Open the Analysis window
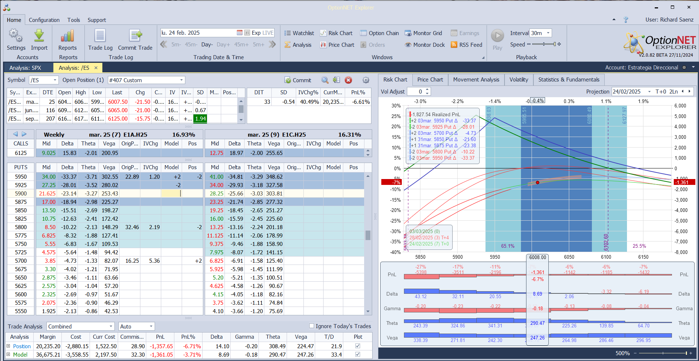The image size is (699, 361). tap(298, 45)
